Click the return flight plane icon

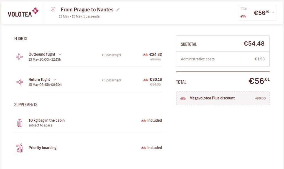click(20, 82)
